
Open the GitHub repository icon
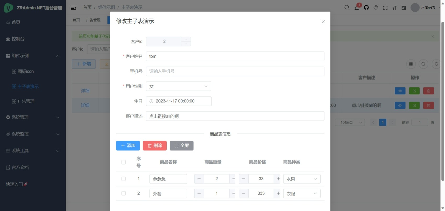tap(366, 8)
